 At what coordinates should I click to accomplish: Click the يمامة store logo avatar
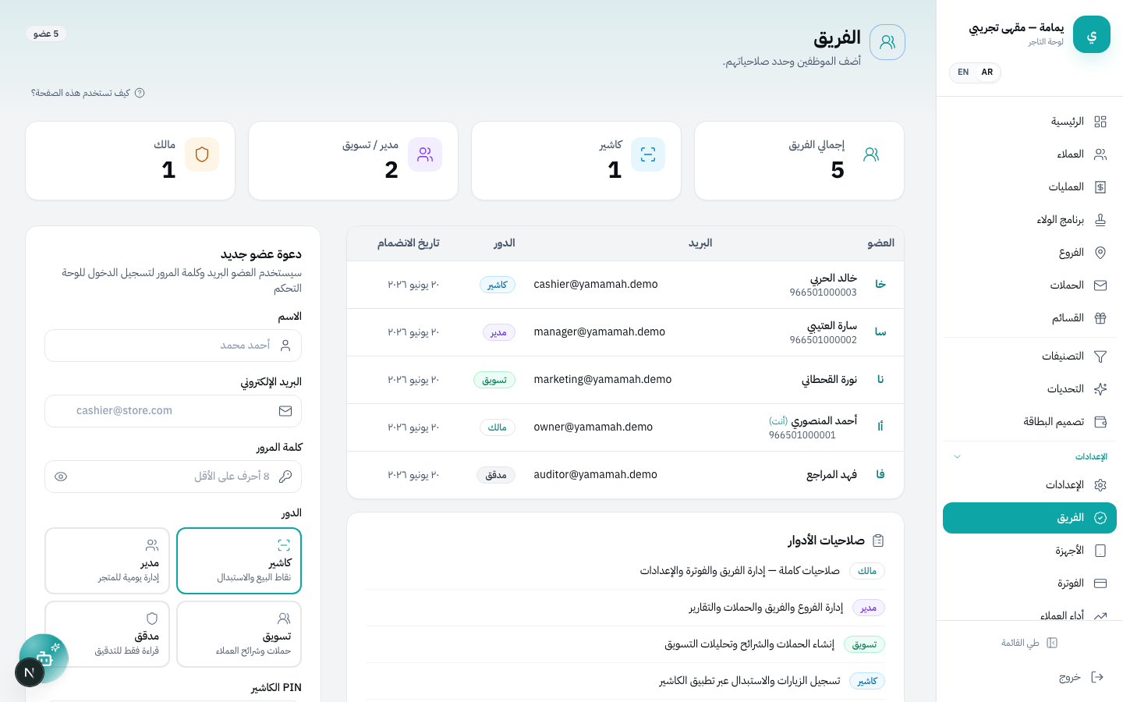pyautogui.click(x=1092, y=34)
